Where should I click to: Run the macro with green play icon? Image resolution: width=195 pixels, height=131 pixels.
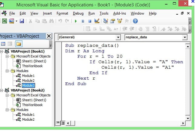point(76,21)
